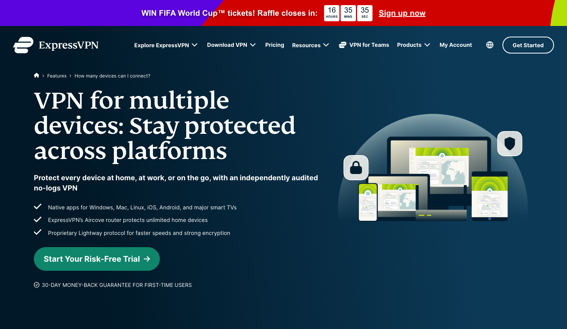The width and height of the screenshot is (567, 329).
Task: Click the Get Started button
Action: [528, 45]
